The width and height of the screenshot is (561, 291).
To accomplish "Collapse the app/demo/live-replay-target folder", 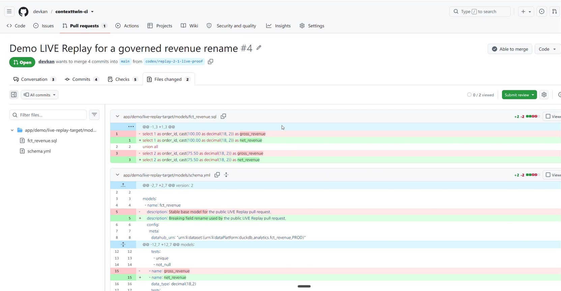I will (x=12, y=130).
